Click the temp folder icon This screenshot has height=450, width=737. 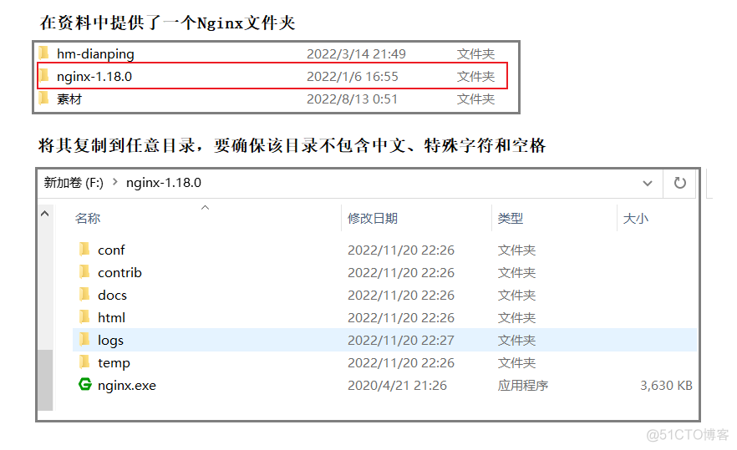click(x=84, y=362)
